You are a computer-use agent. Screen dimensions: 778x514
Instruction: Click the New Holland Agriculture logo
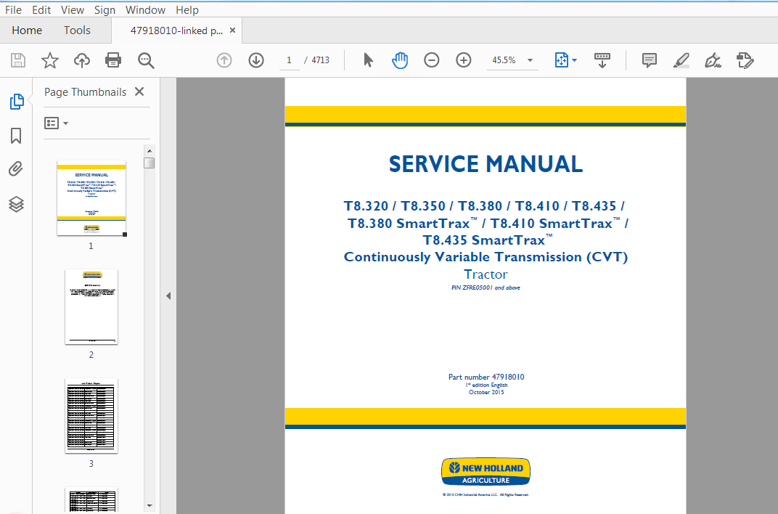click(486, 472)
